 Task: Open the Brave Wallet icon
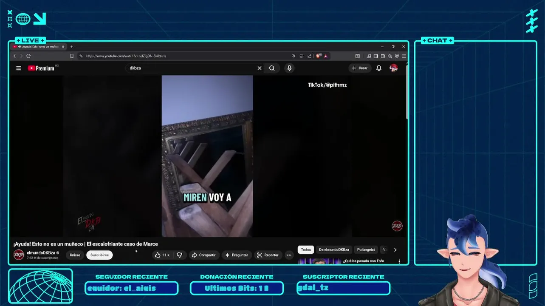pyautogui.click(x=383, y=56)
